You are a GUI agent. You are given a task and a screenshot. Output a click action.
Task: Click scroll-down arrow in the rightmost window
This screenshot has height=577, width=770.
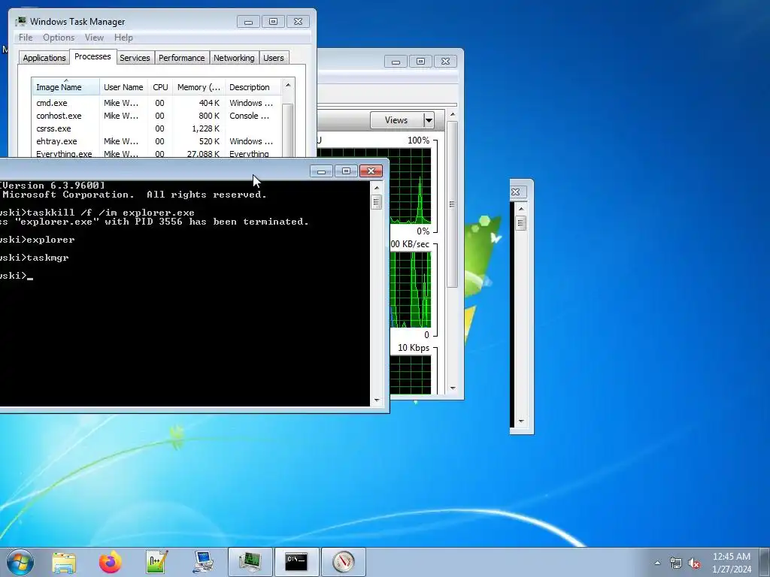coord(521,421)
